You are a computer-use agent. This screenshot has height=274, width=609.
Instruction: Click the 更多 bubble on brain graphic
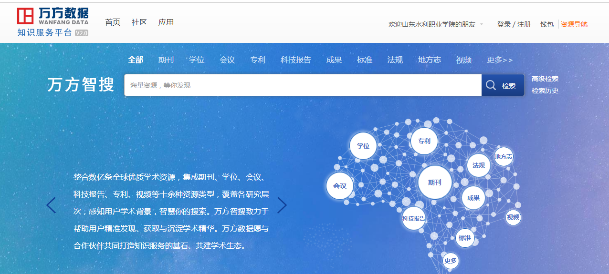451,261
